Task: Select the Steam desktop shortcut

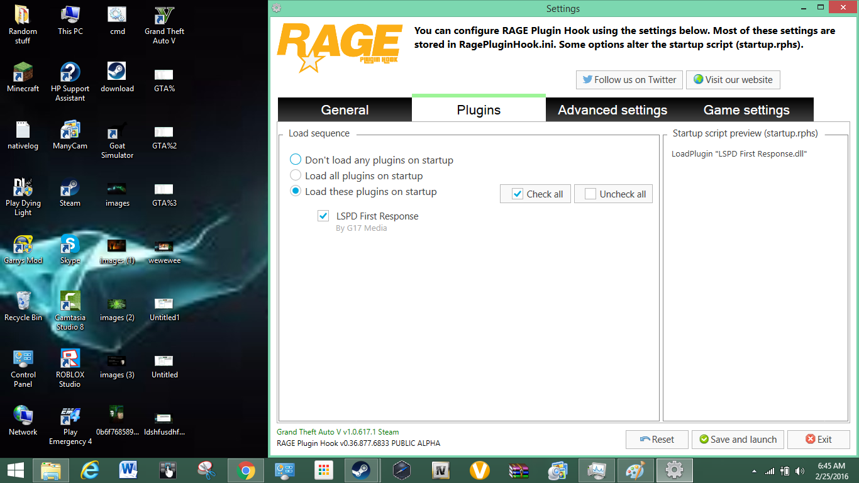Action: click(x=70, y=192)
